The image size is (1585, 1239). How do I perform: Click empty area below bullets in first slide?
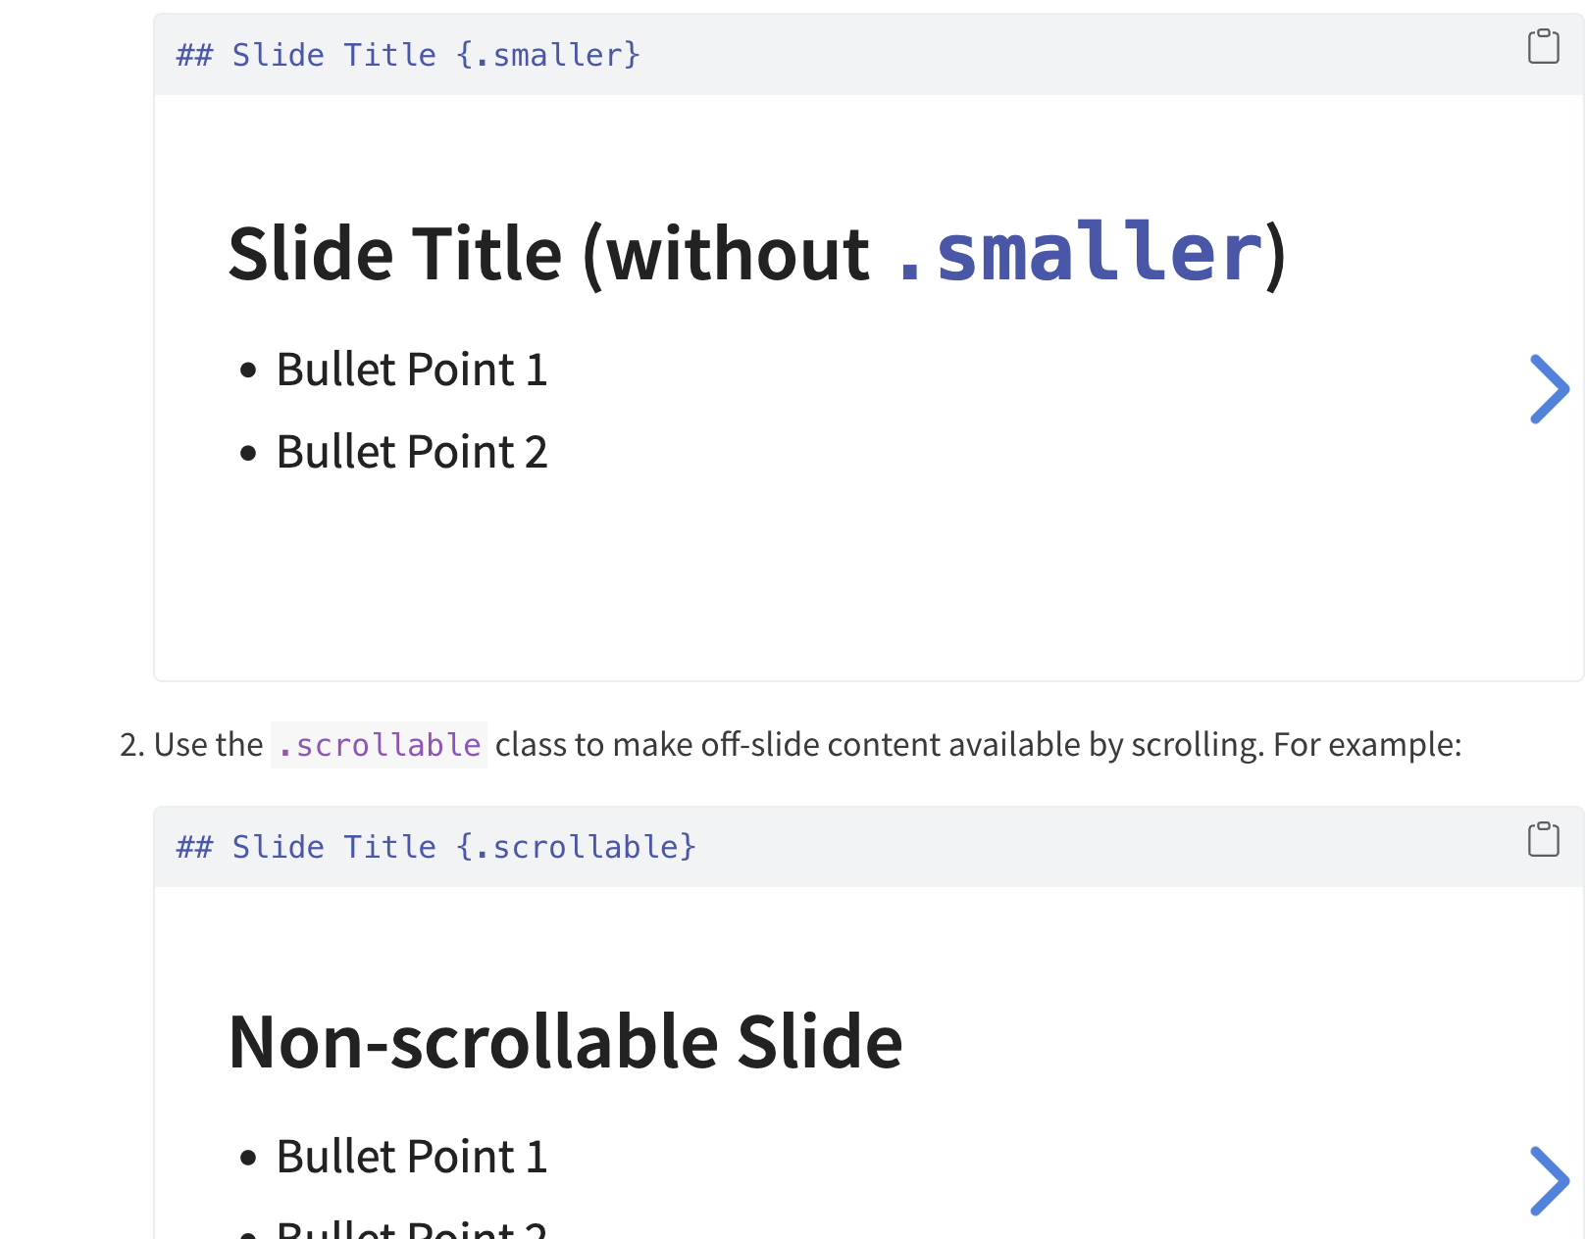coord(785,578)
